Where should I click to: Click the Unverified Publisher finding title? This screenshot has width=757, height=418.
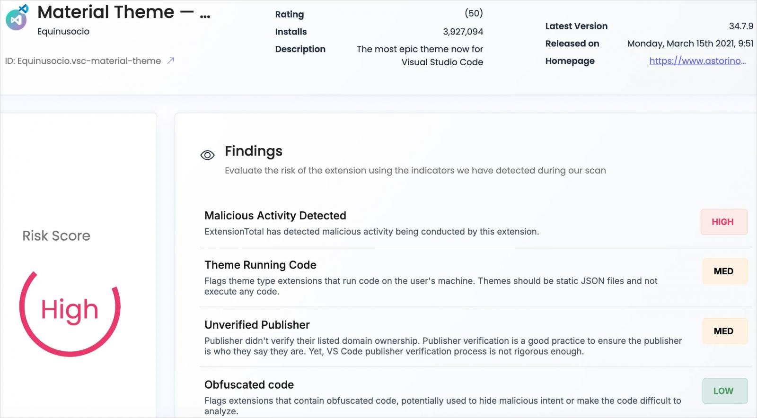257,325
